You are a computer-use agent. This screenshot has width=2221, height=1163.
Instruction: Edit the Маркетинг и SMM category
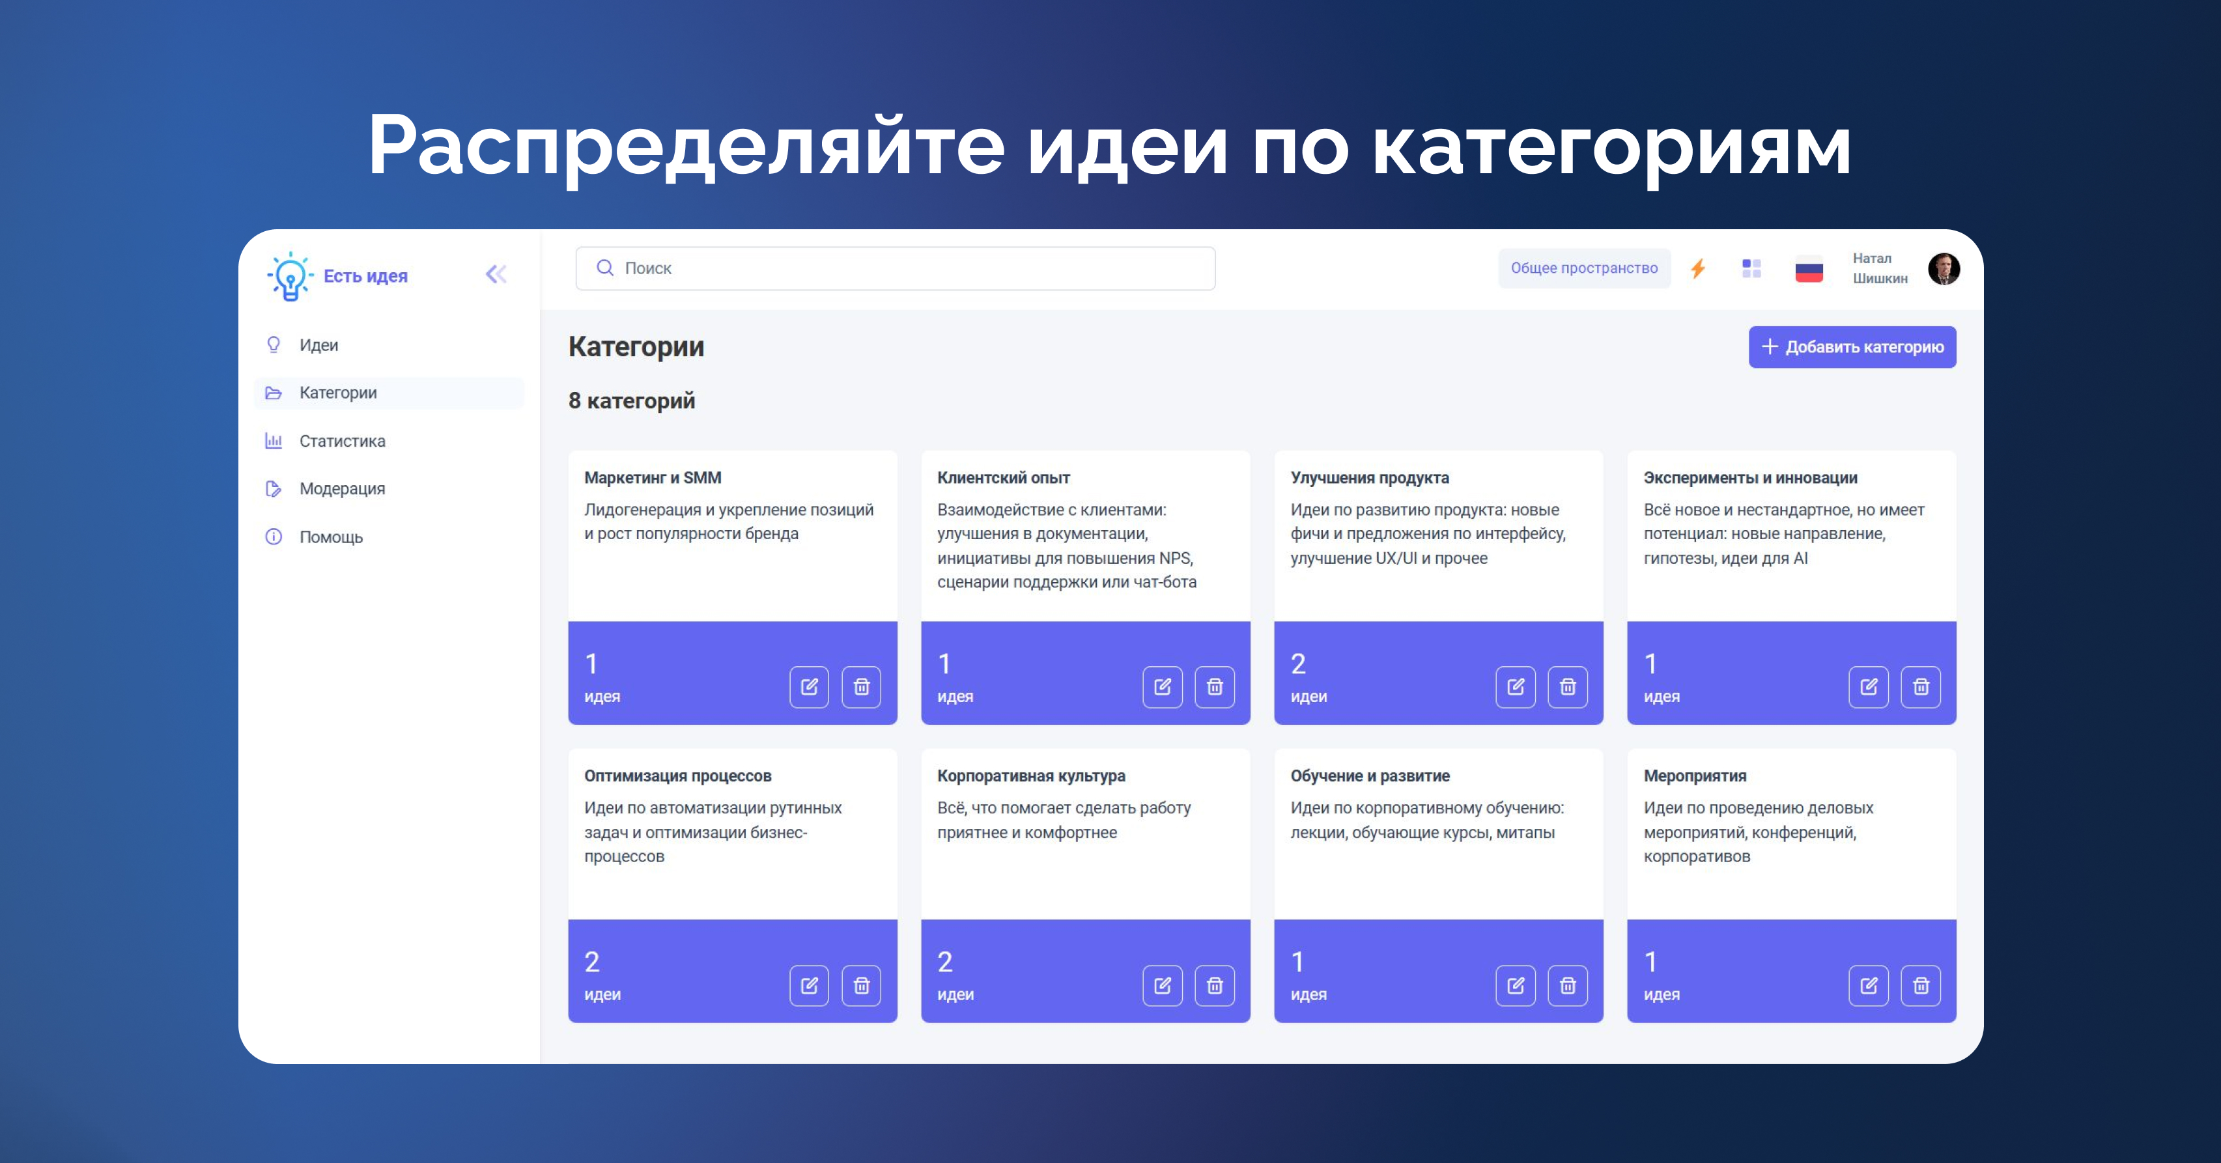[809, 687]
